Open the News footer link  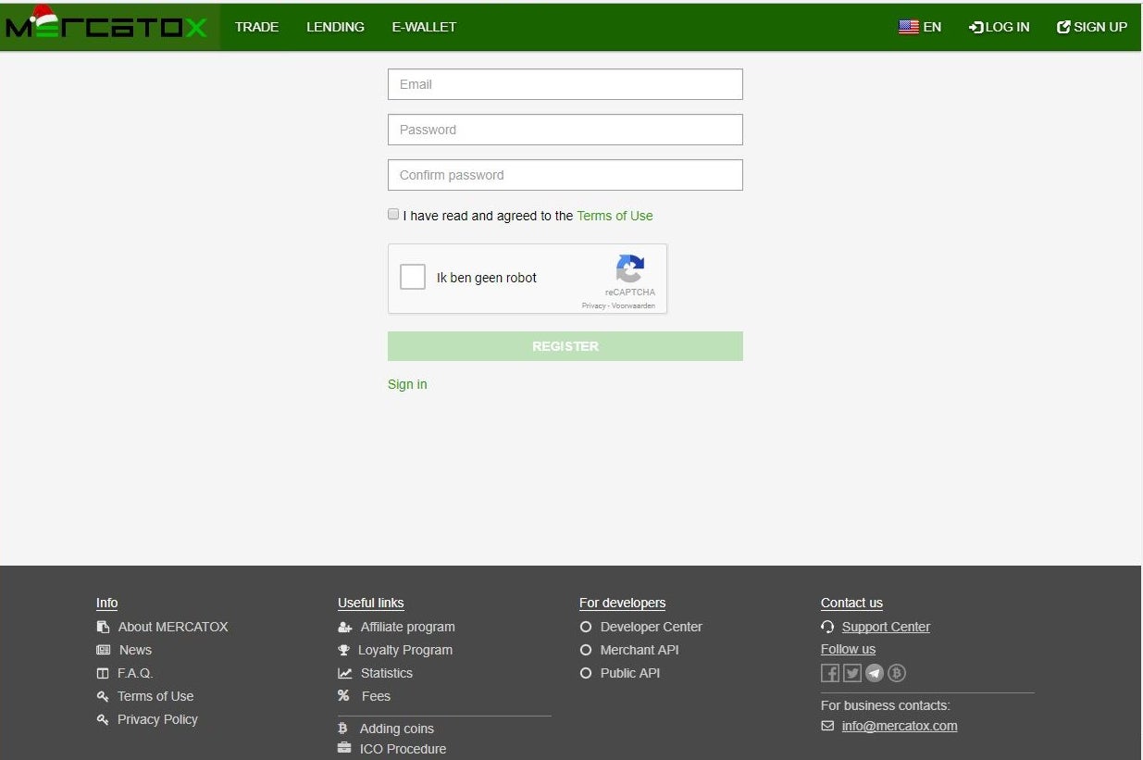click(x=135, y=650)
